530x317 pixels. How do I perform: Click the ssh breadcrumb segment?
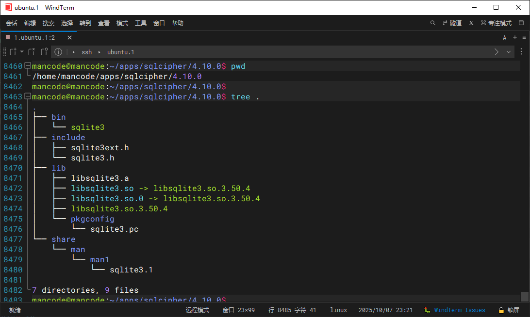click(x=86, y=52)
